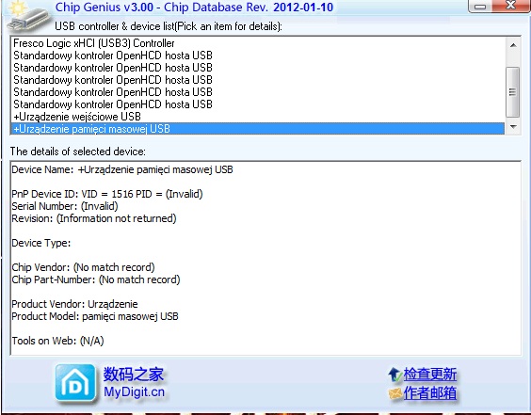Click the device list scroll-down arrow

pyautogui.click(x=513, y=127)
